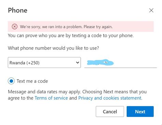
Task: Focus the empty part of the phone number field
Action: [135, 62]
